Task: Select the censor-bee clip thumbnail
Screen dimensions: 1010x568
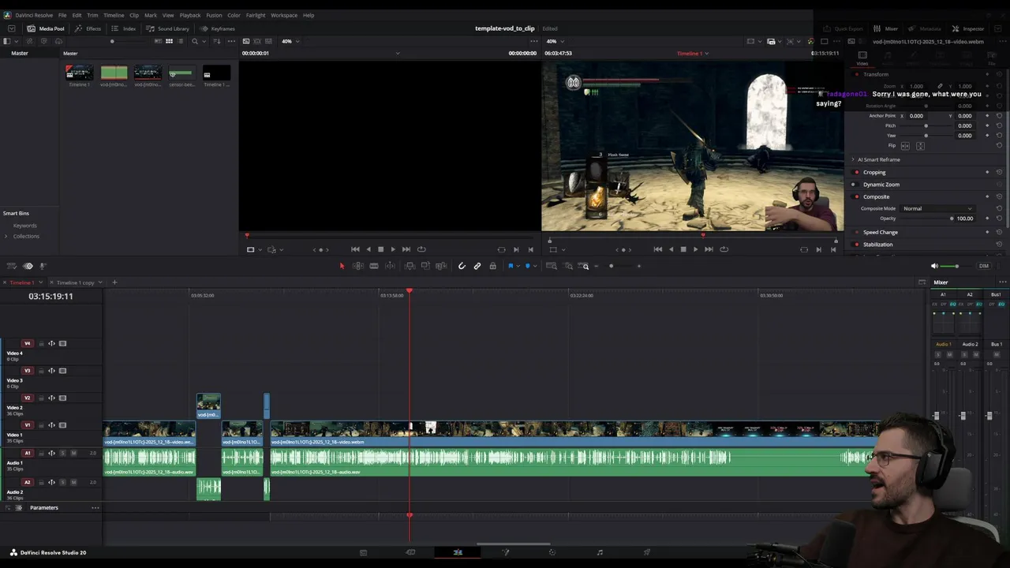Action: [181, 73]
